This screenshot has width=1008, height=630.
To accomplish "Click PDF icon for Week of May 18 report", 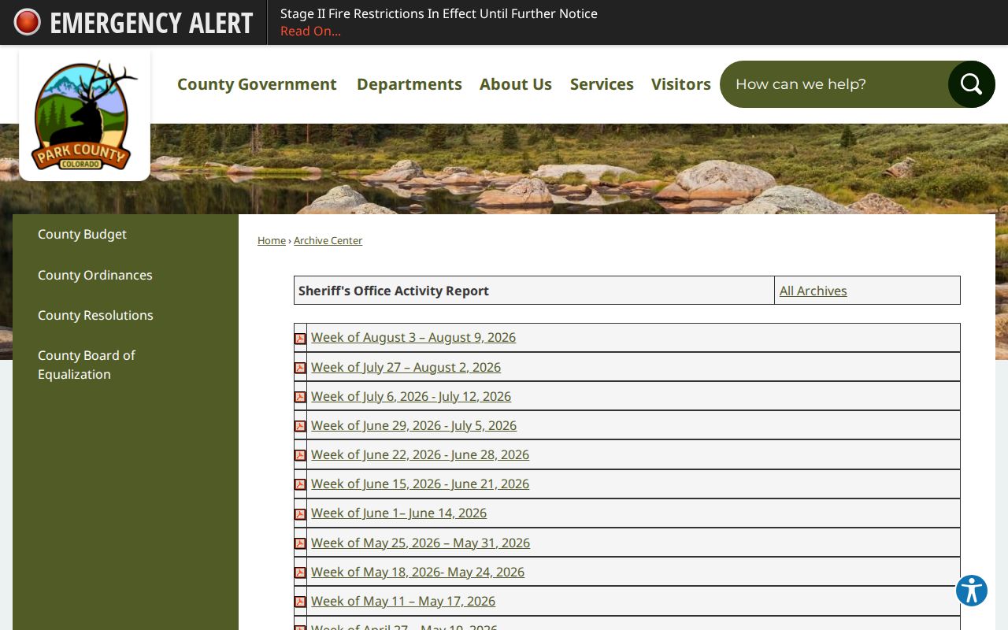I will tap(300, 573).
